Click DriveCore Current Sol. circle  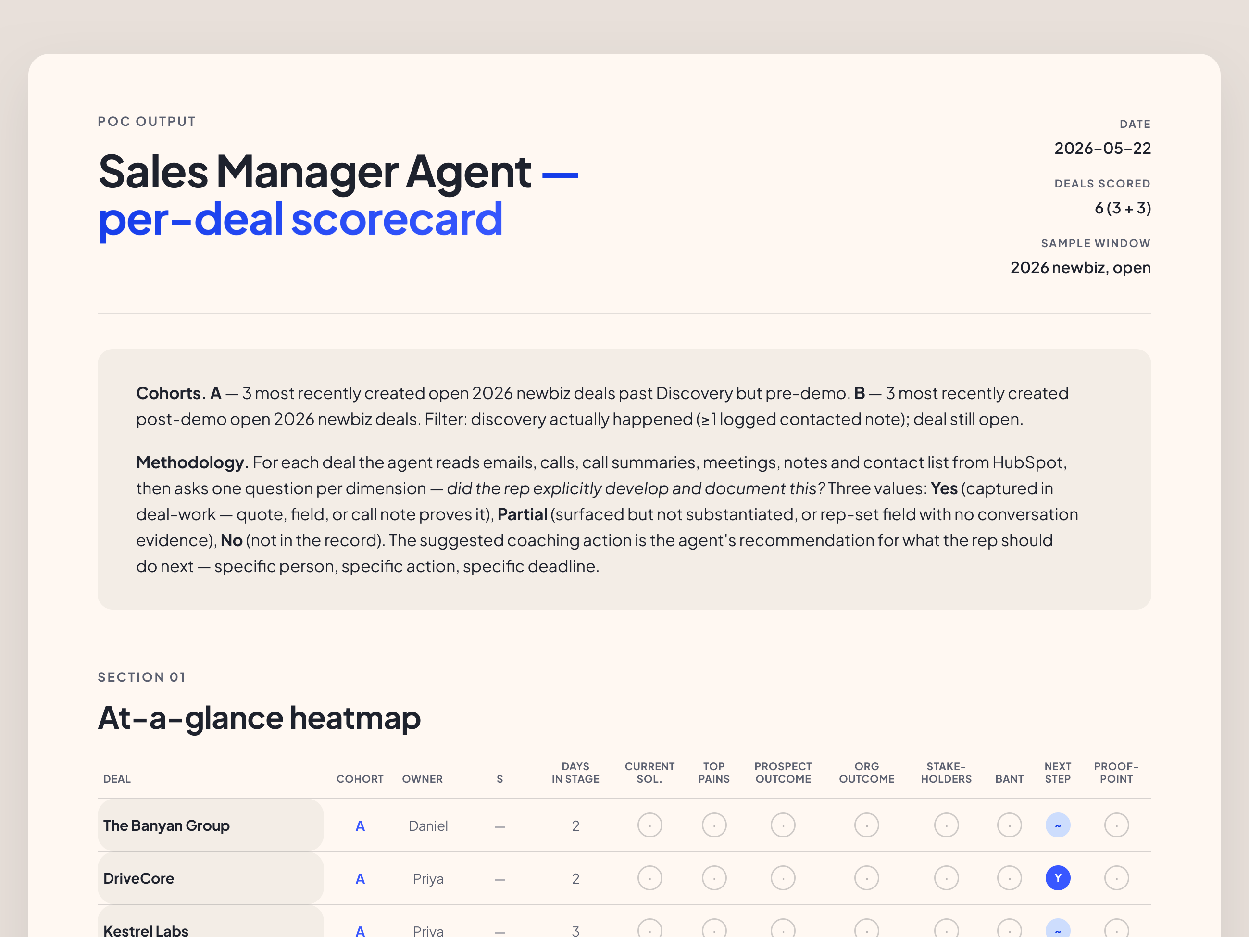point(649,878)
